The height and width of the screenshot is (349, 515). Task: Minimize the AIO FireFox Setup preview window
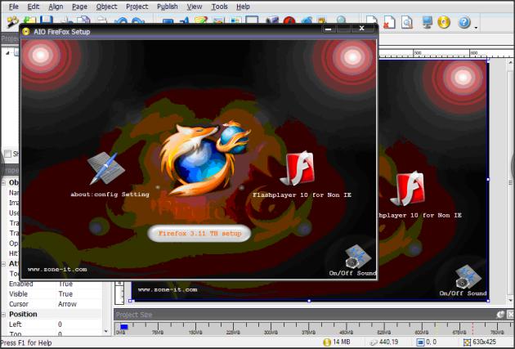coord(328,29)
